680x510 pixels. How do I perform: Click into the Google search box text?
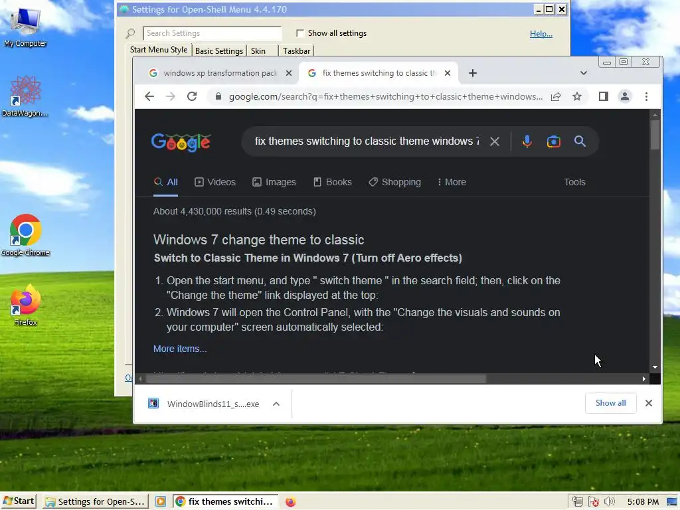[367, 141]
